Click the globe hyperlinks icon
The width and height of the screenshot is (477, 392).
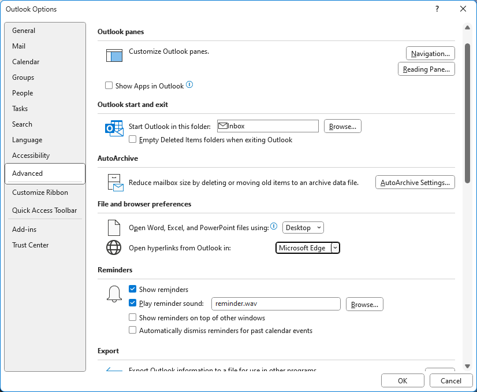coord(114,247)
